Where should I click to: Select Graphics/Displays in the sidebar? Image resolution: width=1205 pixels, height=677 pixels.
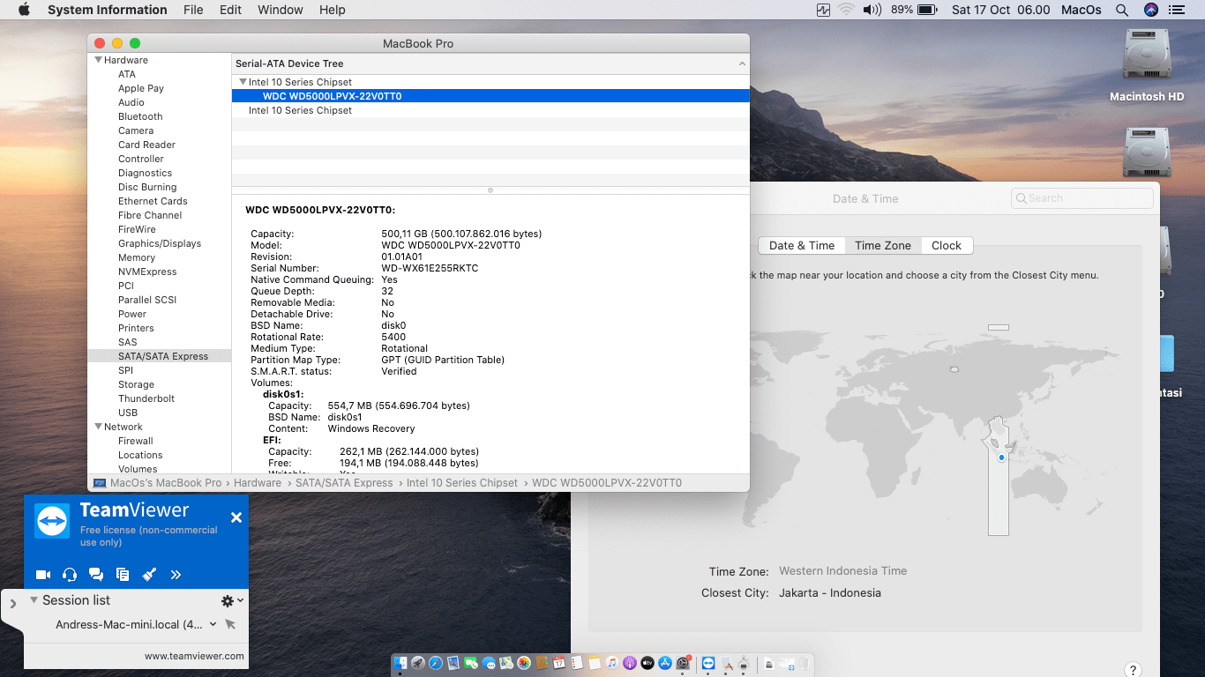160,243
